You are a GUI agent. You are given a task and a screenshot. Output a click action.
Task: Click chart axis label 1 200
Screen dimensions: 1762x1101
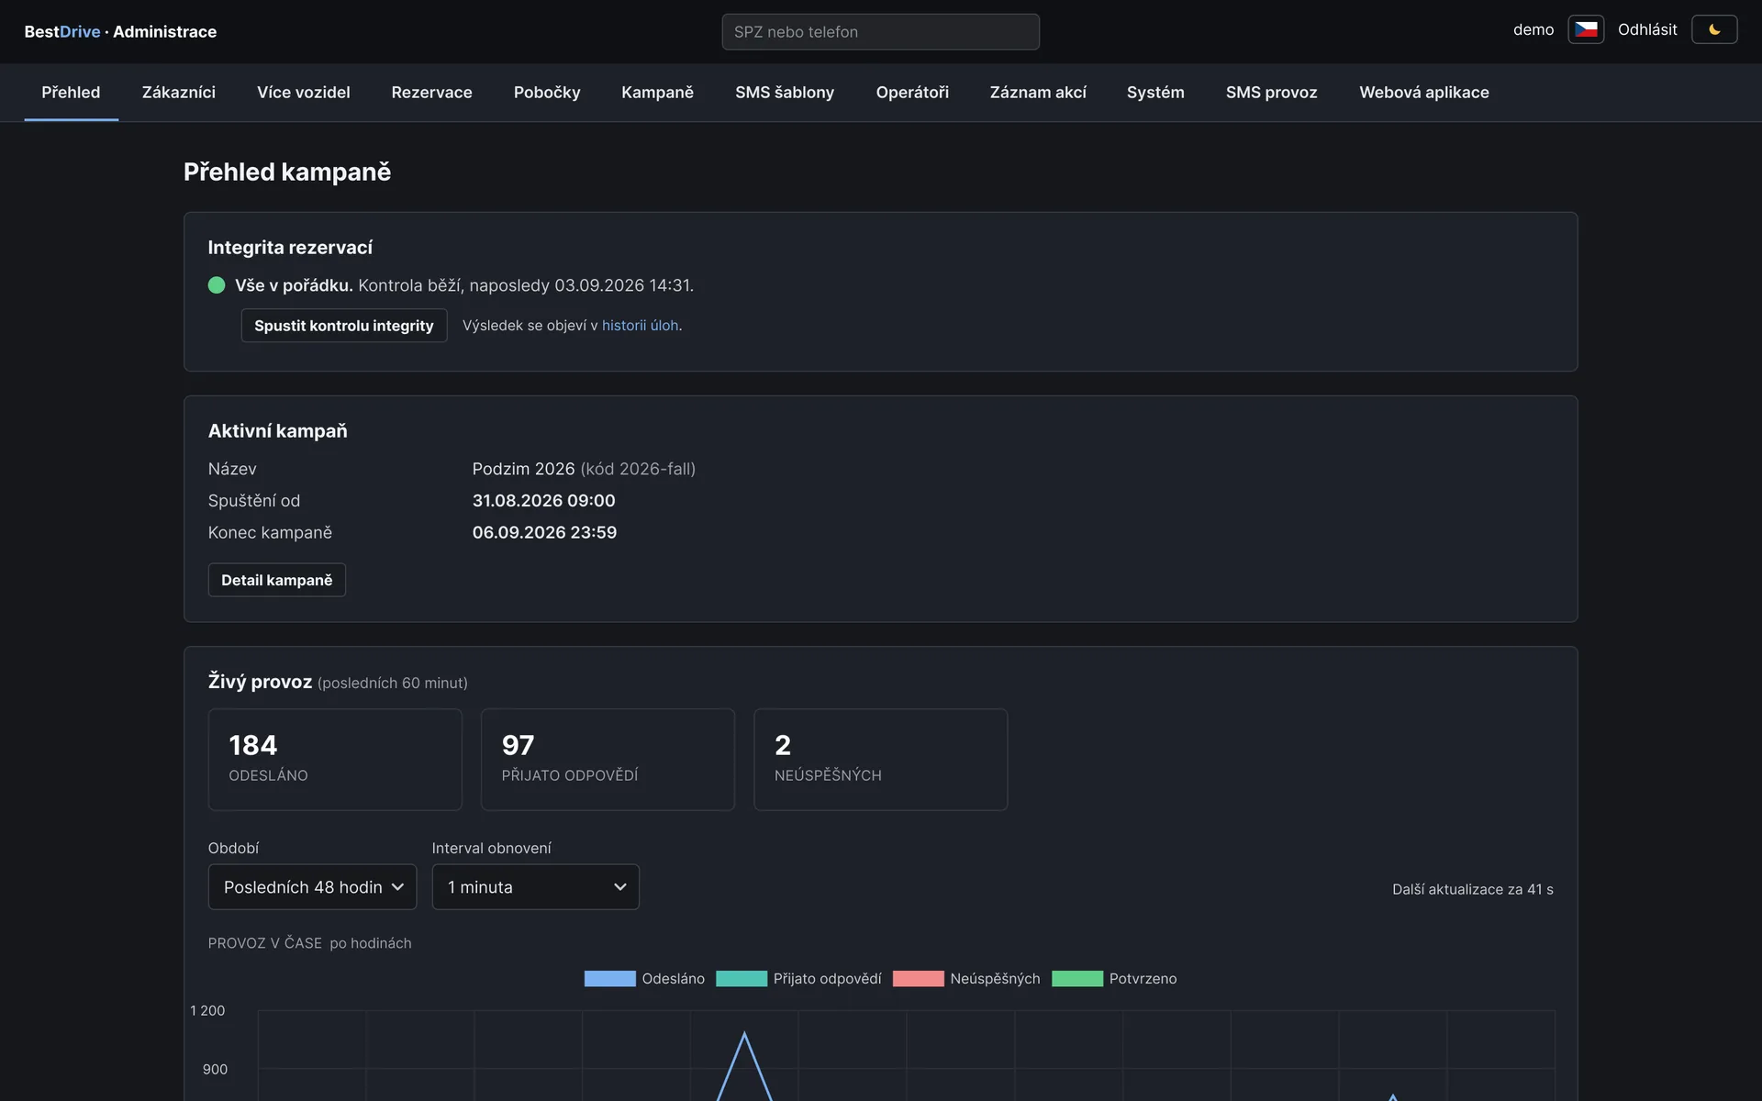[x=207, y=1010]
